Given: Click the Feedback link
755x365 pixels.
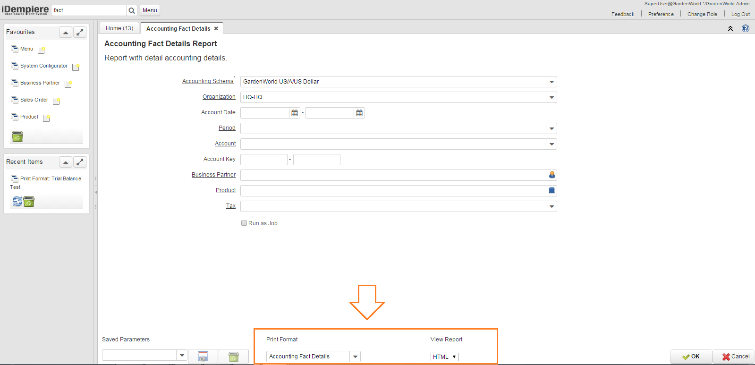Looking at the screenshot, I should (623, 14).
